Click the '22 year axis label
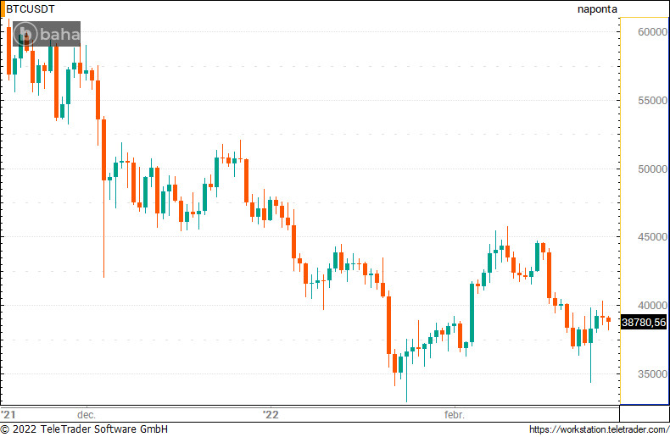This screenshot has height=437, width=670. click(x=271, y=414)
